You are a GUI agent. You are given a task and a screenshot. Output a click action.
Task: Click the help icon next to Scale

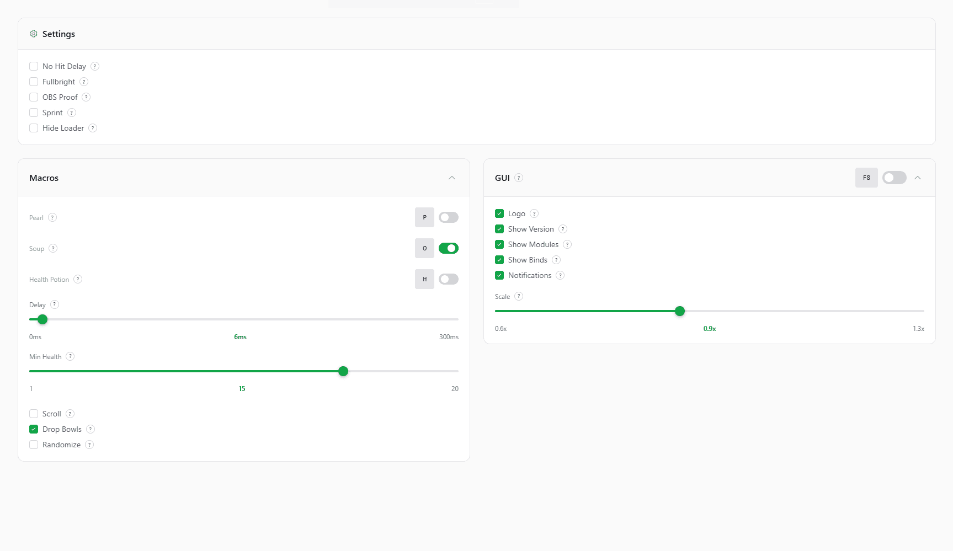click(x=519, y=296)
